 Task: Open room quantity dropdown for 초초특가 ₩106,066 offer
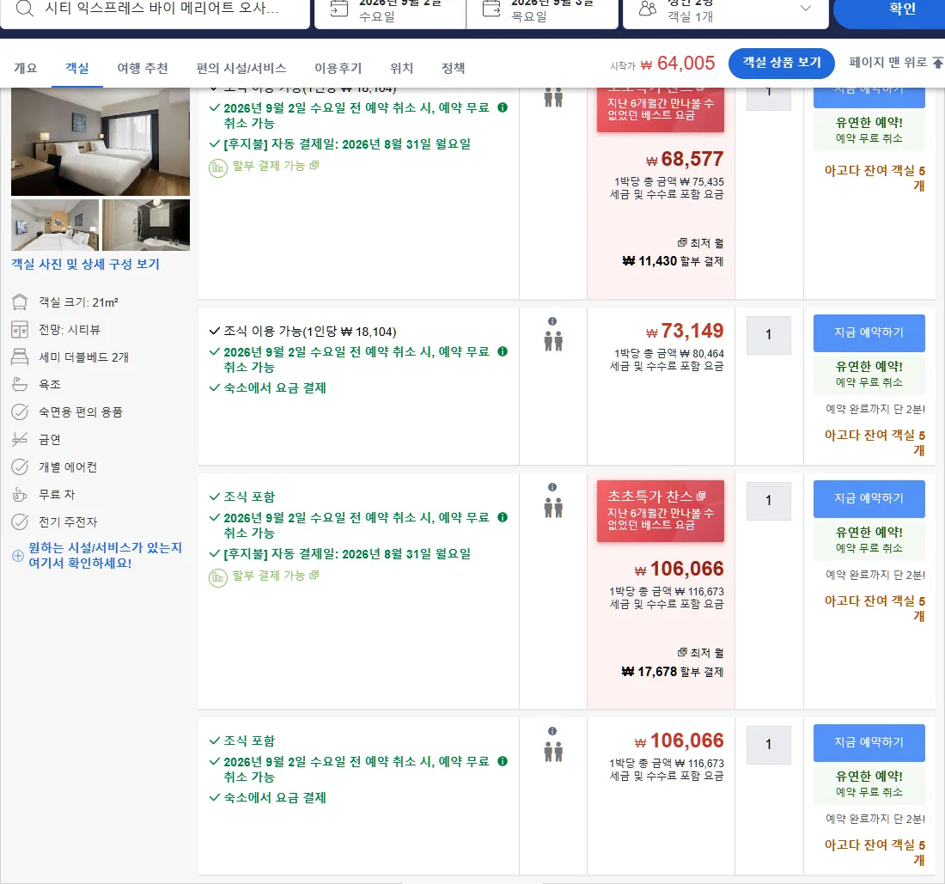768,501
